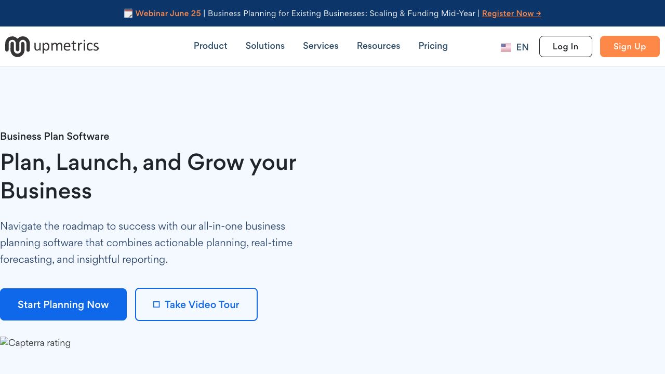Follow the Register Now link
The image size is (665, 374).
pyautogui.click(x=511, y=14)
